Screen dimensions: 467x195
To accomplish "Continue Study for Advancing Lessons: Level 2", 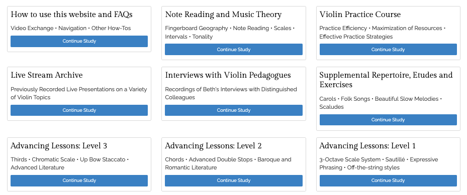I will [233, 180].
